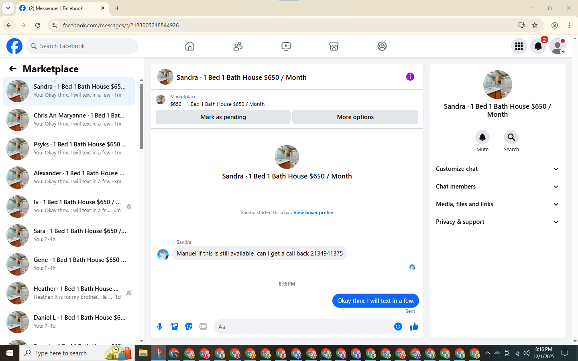This screenshot has width=578, height=361.
Task: Open the View buyer profile link
Action: click(x=313, y=213)
